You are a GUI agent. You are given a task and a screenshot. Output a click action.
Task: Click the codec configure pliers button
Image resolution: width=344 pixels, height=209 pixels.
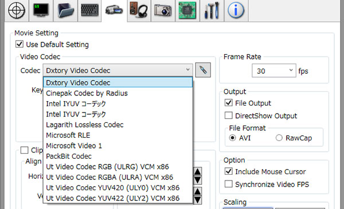(x=203, y=70)
